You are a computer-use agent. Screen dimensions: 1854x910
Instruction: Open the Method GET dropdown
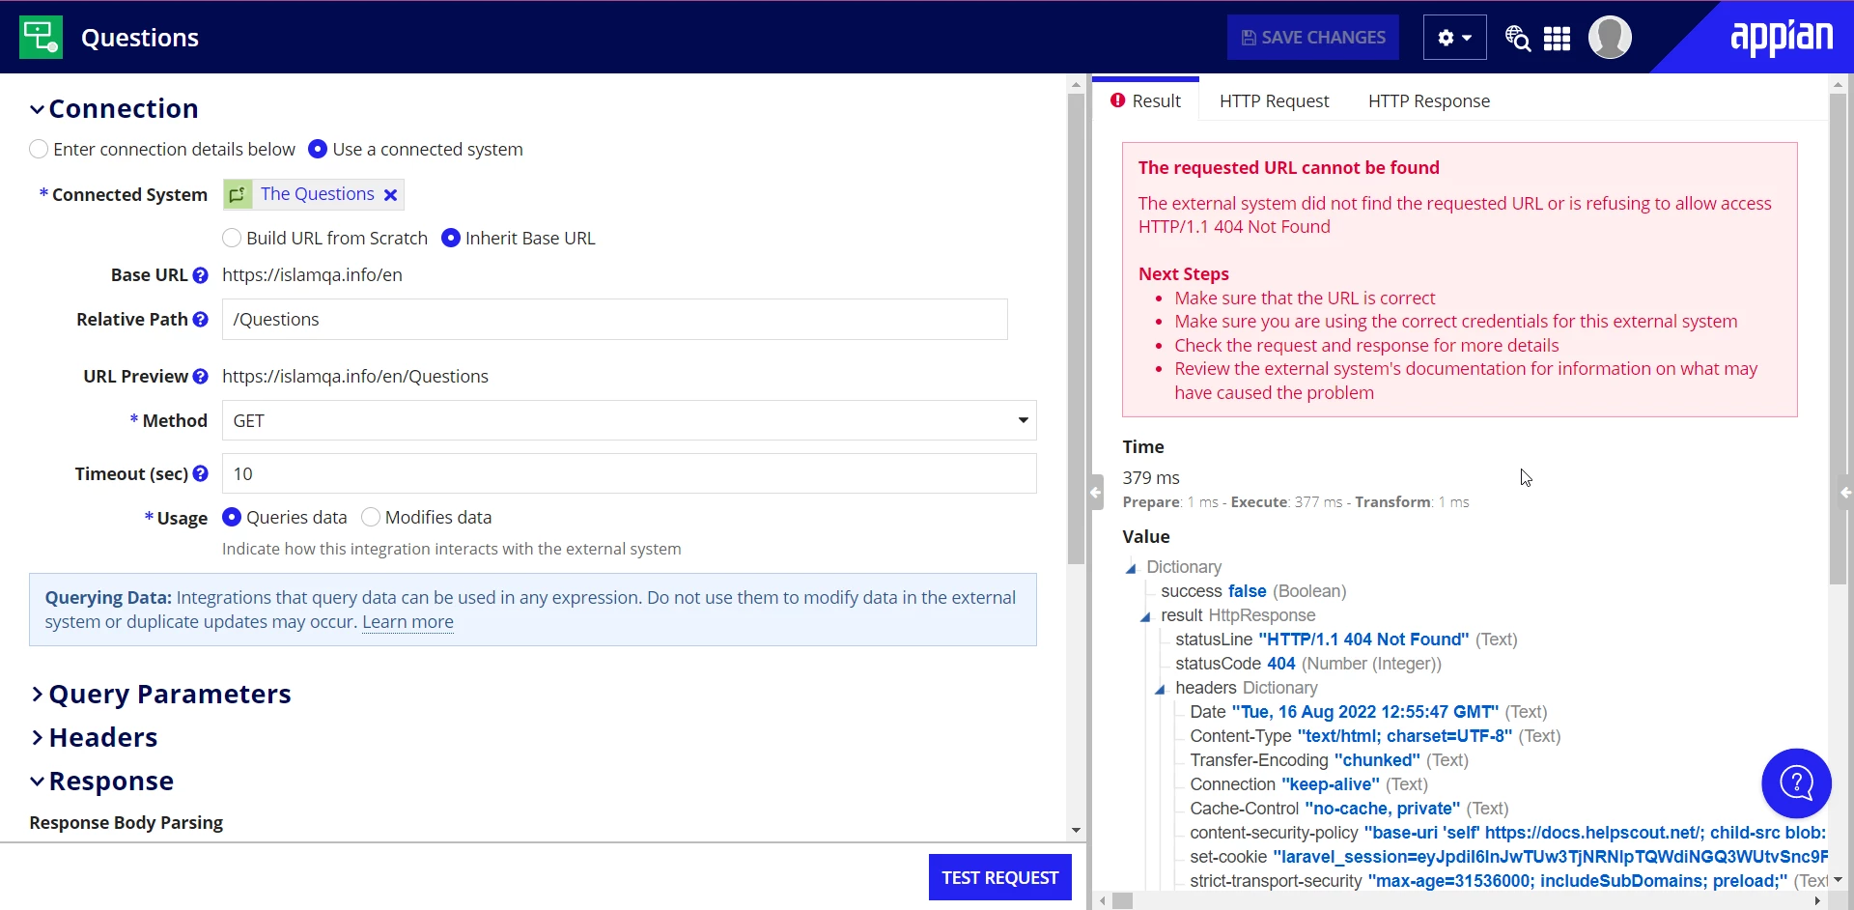[x=629, y=421]
